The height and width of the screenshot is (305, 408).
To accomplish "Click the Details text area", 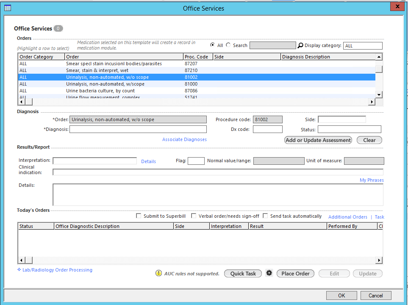I will (218, 195).
